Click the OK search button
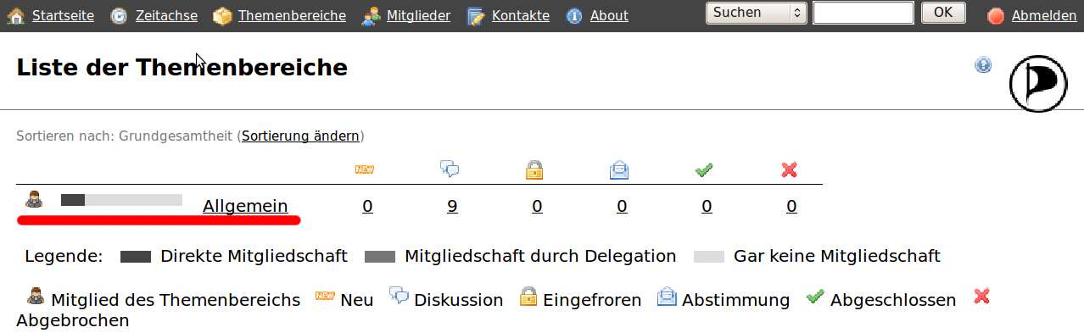The image size is (1084, 333). point(943,13)
